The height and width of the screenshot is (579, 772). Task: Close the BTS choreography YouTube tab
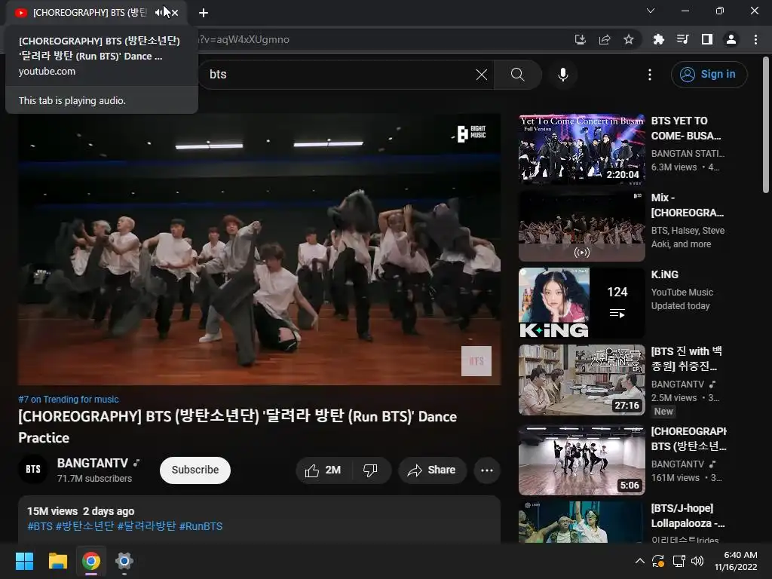(x=175, y=13)
